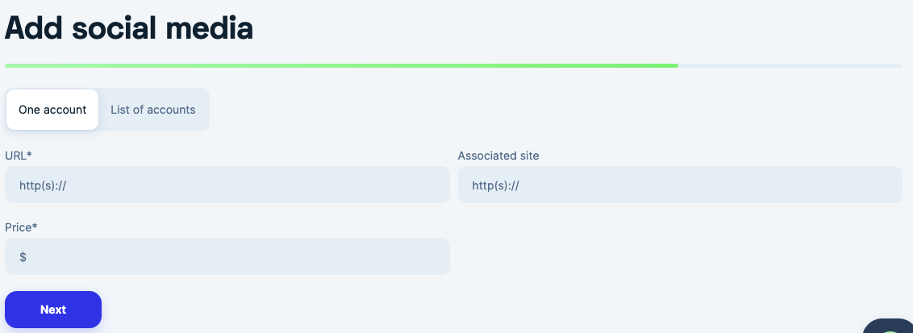Select the Associated site label text

pyautogui.click(x=498, y=156)
